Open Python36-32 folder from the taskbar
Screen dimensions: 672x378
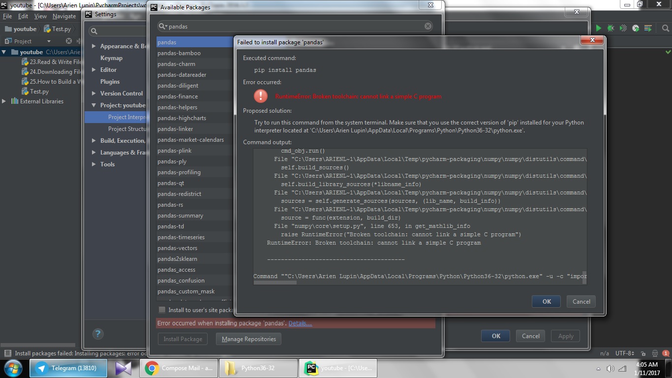258,368
